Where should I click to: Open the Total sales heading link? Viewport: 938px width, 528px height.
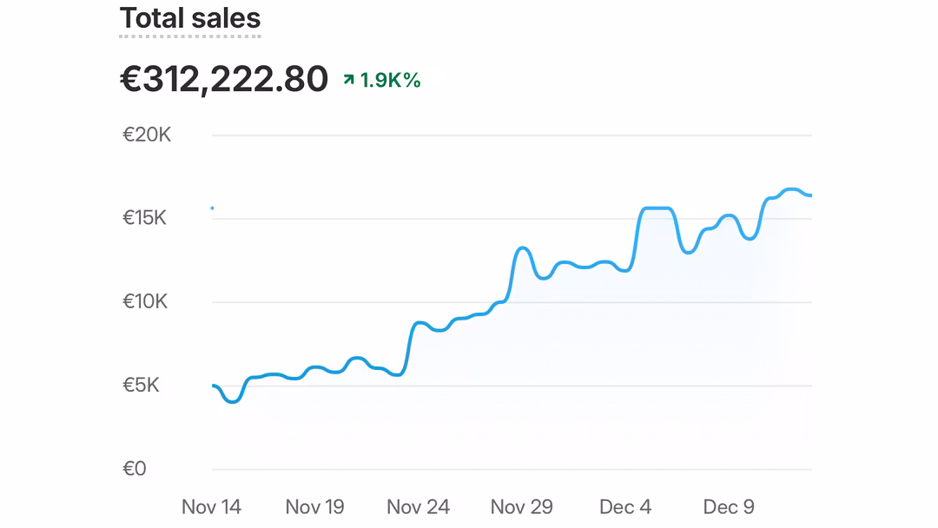coord(190,18)
